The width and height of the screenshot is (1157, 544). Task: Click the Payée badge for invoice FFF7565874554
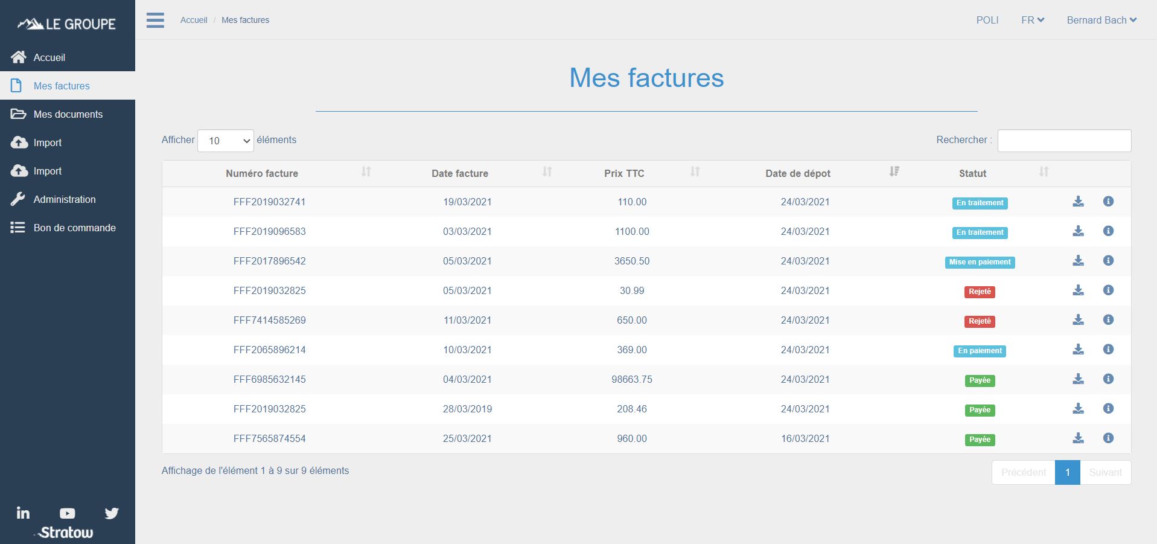[980, 440]
